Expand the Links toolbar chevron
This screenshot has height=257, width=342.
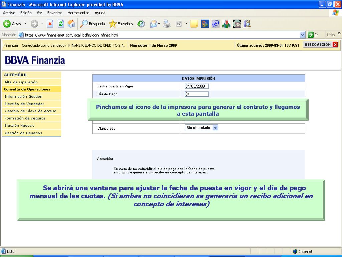tap(339, 34)
